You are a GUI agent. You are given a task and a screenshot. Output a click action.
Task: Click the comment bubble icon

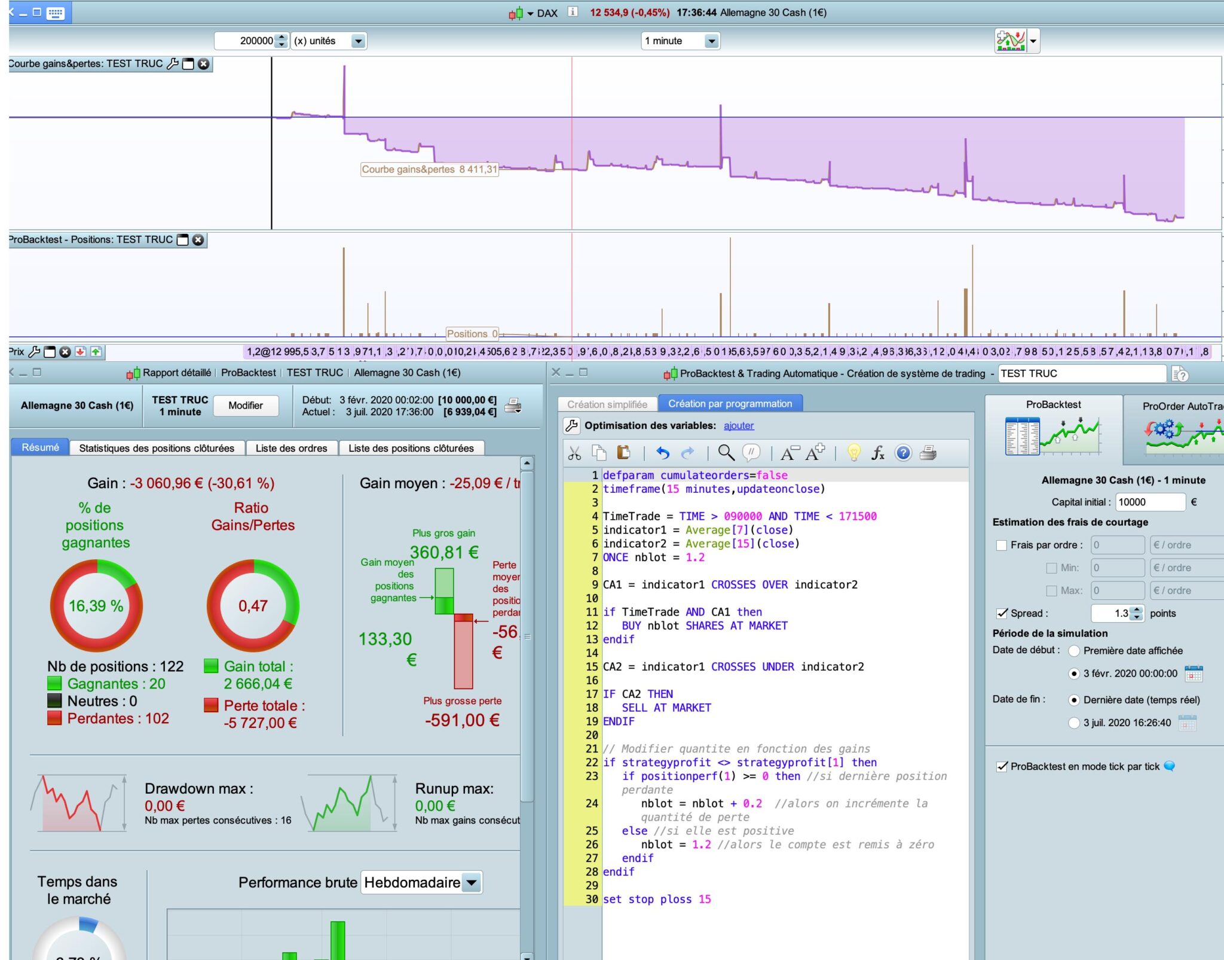pyautogui.click(x=751, y=453)
